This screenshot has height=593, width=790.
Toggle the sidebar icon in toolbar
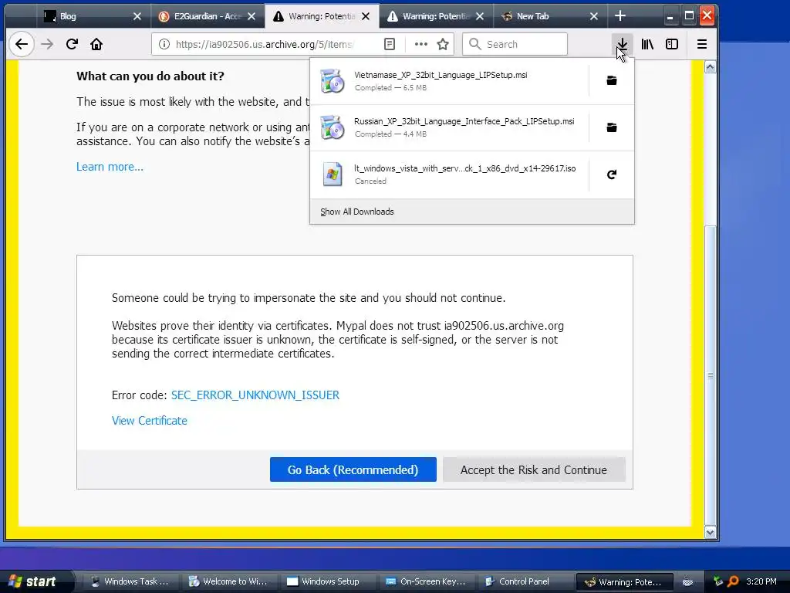(x=672, y=44)
